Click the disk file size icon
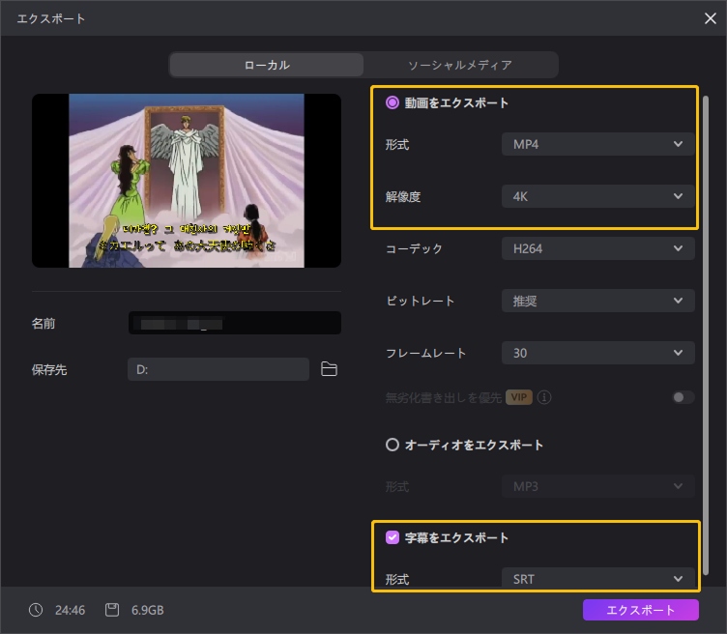The width and height of the screenshot is (727, 634). (x=112, y=610)
